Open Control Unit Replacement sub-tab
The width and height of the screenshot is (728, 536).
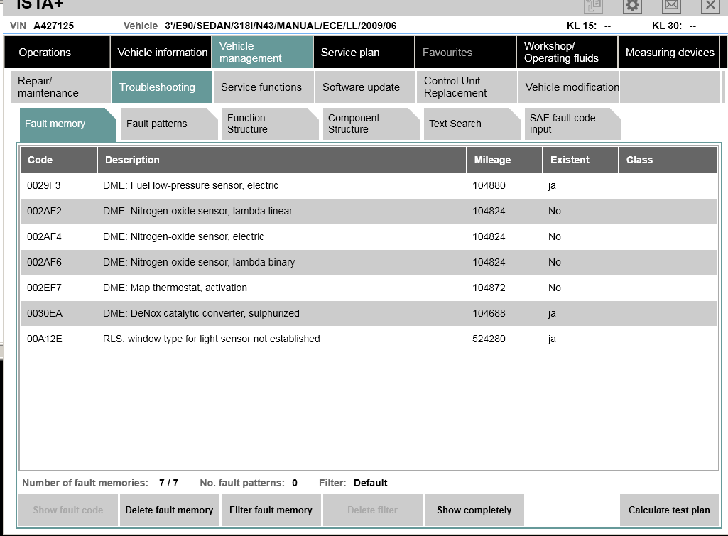click(x=467, y=87)
